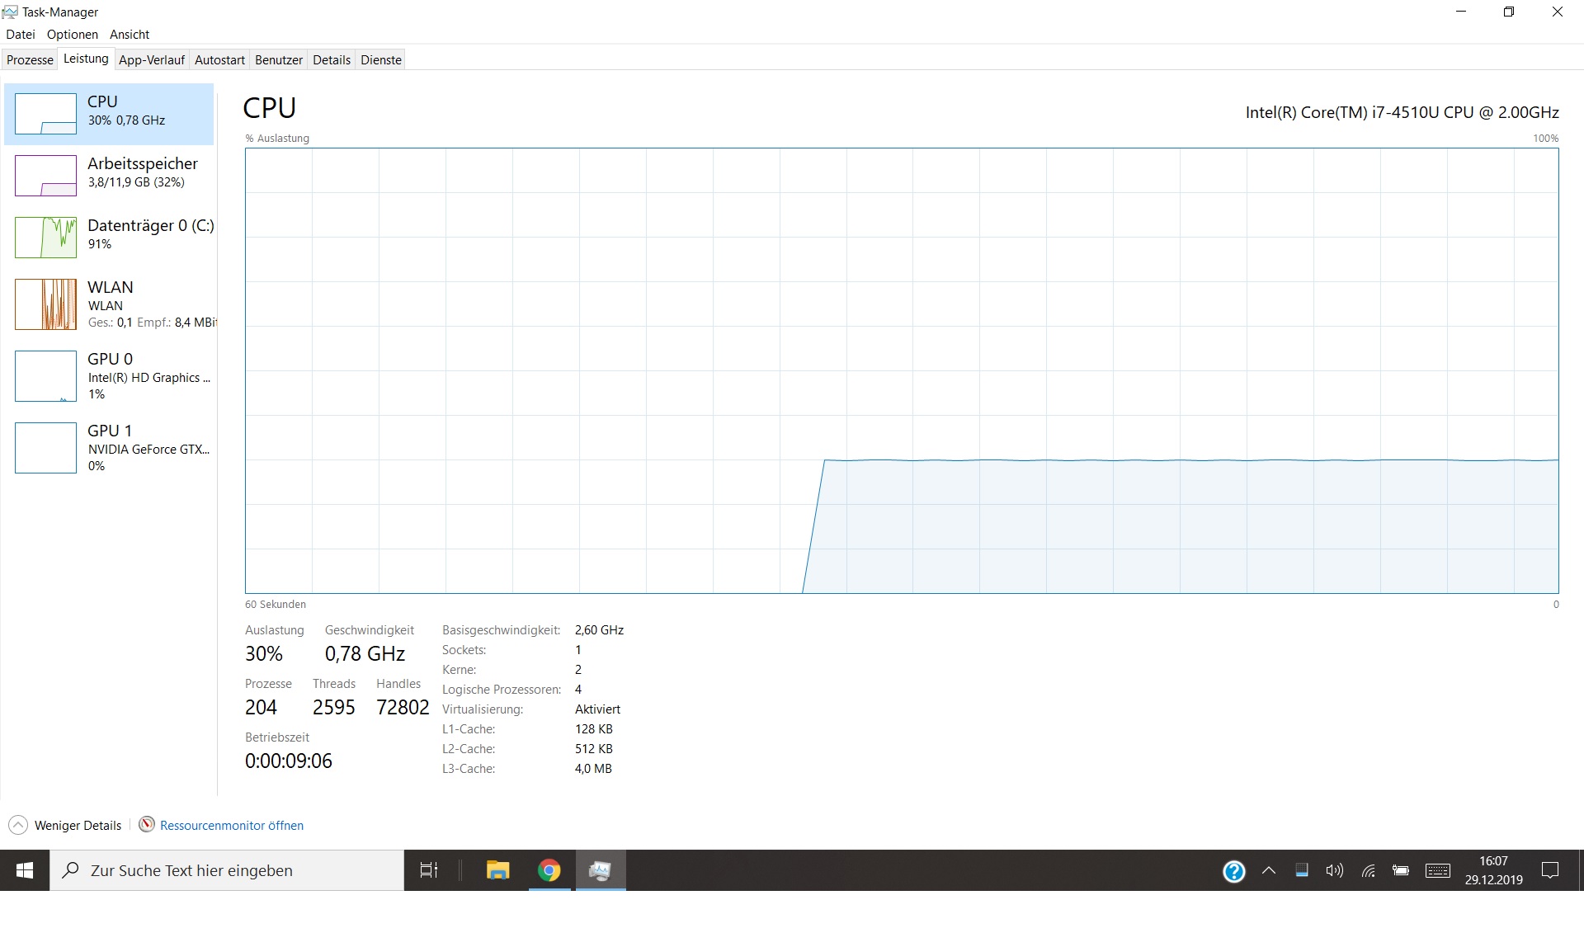Image resolution: width=1584 pixels, height=947 pixels.
Task: Open the Ansicht menu
Action: (130, 35)
